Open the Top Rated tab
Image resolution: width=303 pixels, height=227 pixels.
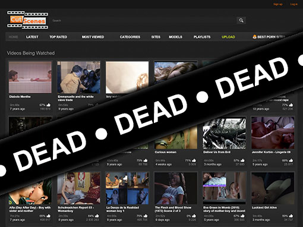tap(58, 37)
